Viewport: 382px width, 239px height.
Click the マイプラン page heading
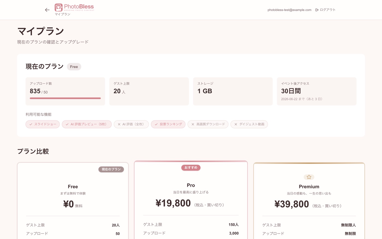(41, 31)
